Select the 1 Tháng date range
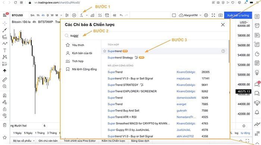Screen dimensions: 261x145 pos(40,133)
